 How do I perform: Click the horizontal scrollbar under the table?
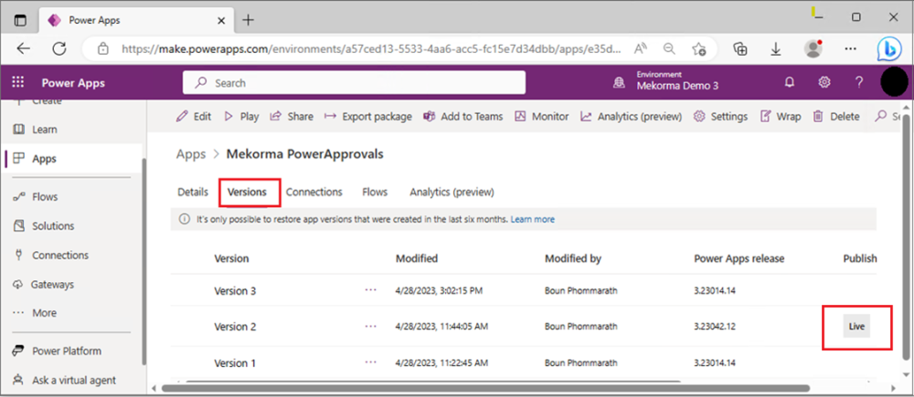485,388
